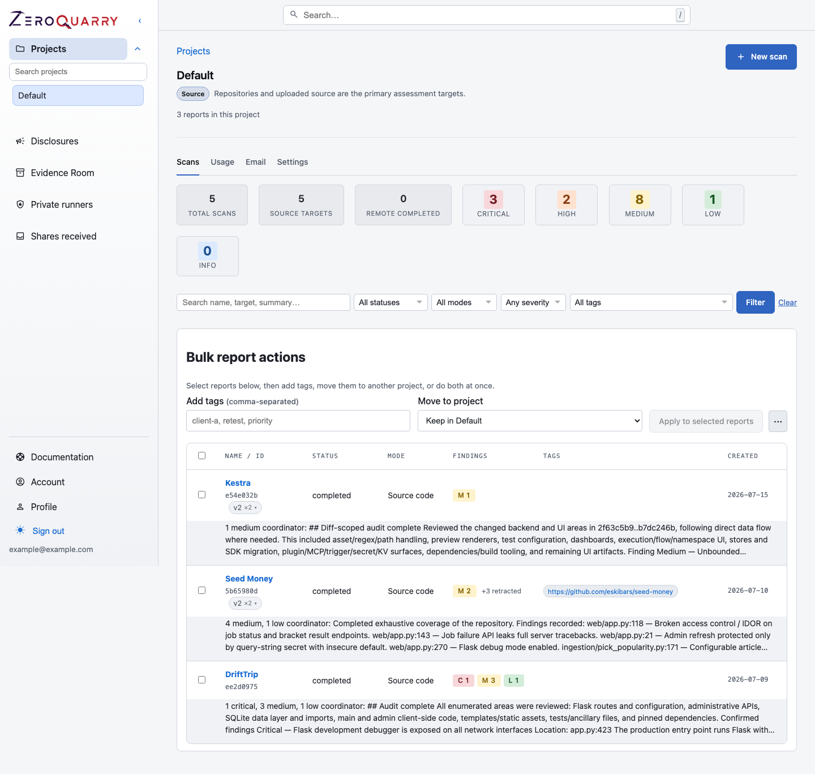815x774 pixels.
Task: Open the Keep in Default project dropdown
Action: (530, 421)
